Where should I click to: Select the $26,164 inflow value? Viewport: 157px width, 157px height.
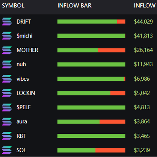click(143, 50)
